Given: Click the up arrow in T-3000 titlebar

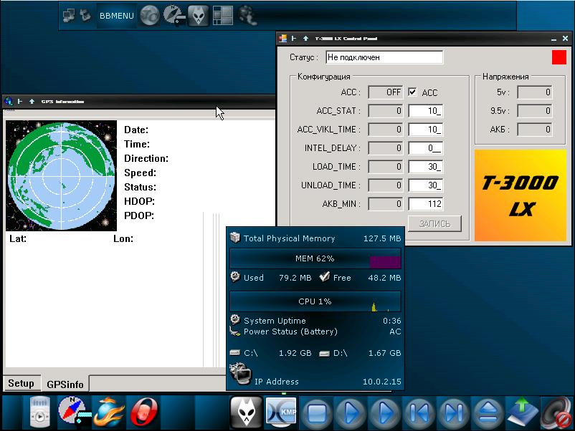Looking at the screenshot, I should pos(305,39).
